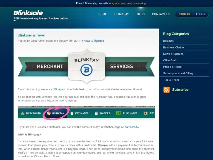
Task: Click the Merchant Services banner image
Action: 86,66
